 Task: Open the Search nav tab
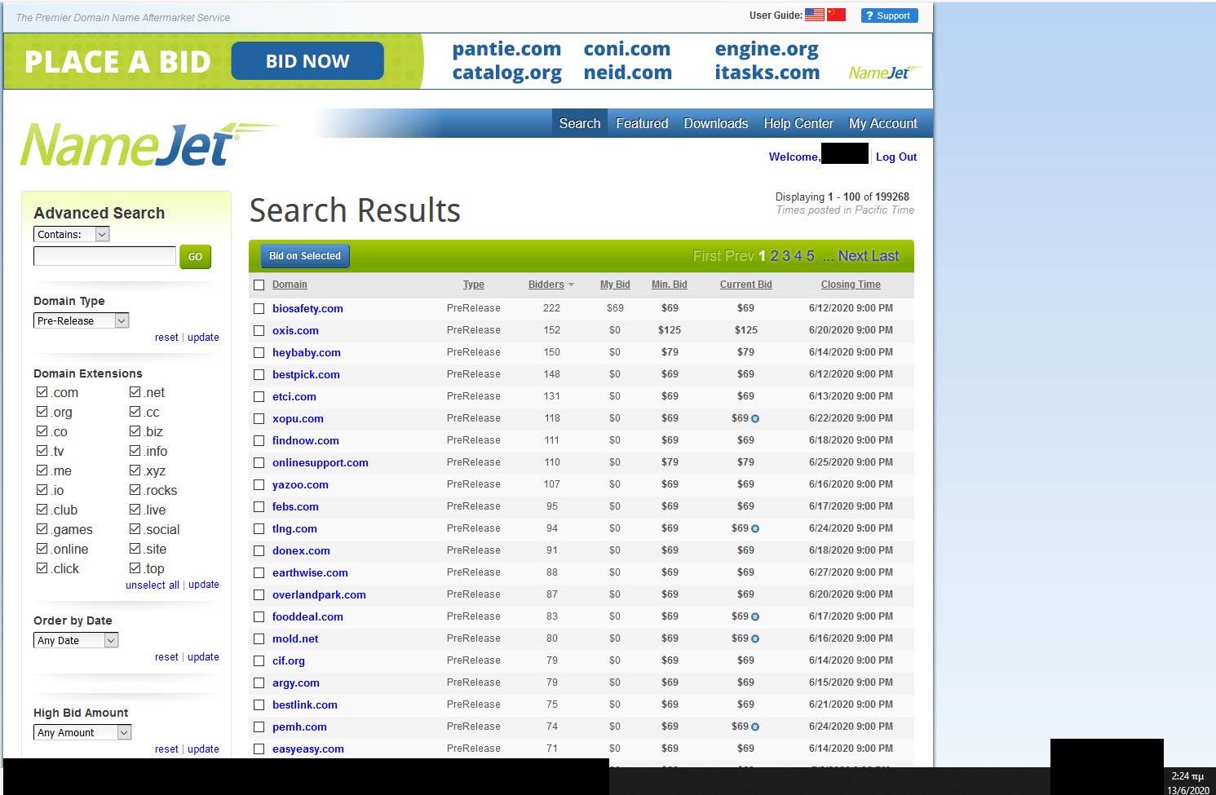(x=580, y=123)
